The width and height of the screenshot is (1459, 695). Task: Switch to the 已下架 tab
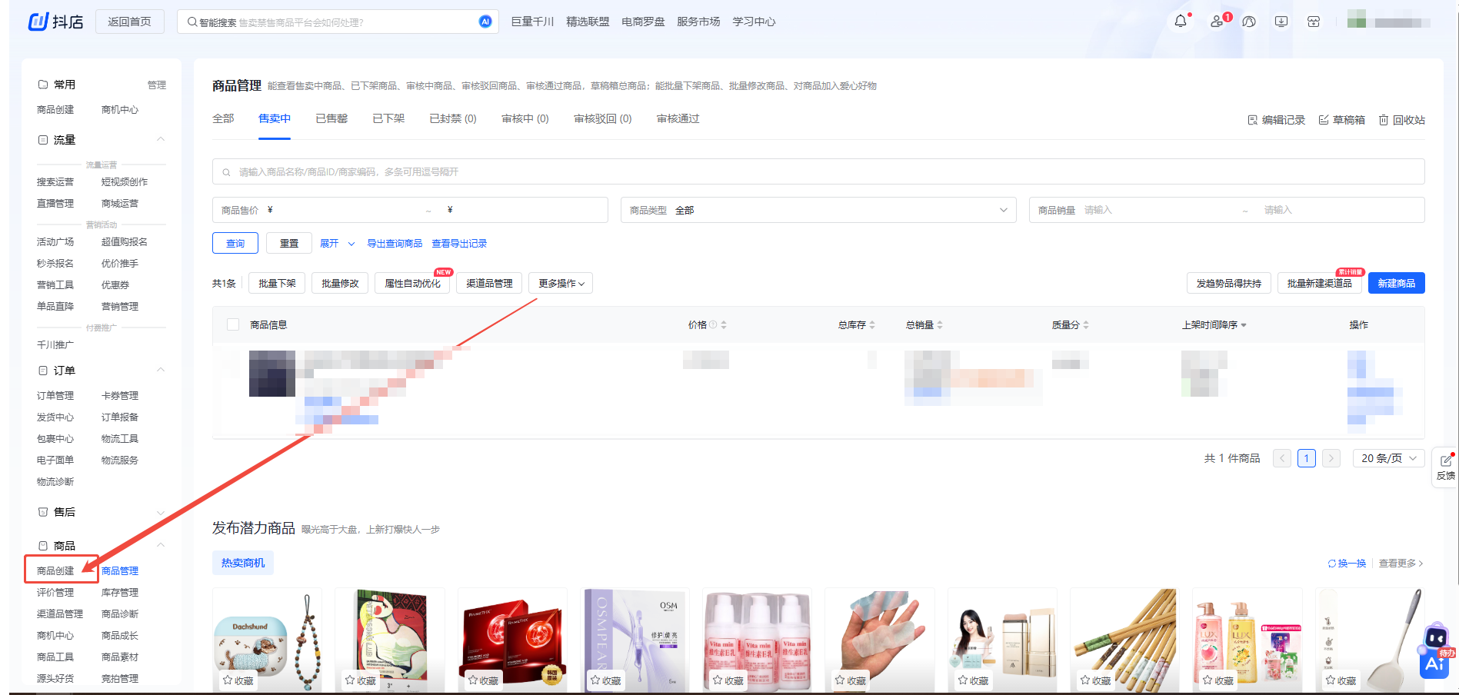pyautogui.click(x=388, y=119)
